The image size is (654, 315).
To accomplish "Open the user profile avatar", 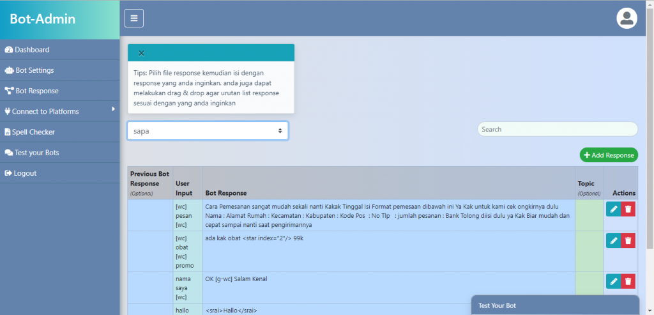I will click(x=627, y=19).
